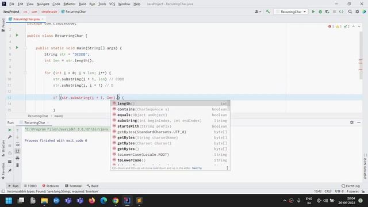Click run gutter arrow beside class RecurringChar

tap(17, 35)
